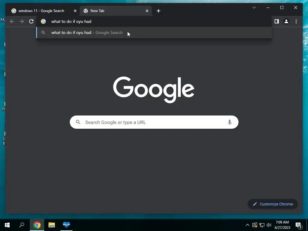Open the network tray icon
Image resolution: width=308 pixels, height=231 pixels.
(262, 225)
